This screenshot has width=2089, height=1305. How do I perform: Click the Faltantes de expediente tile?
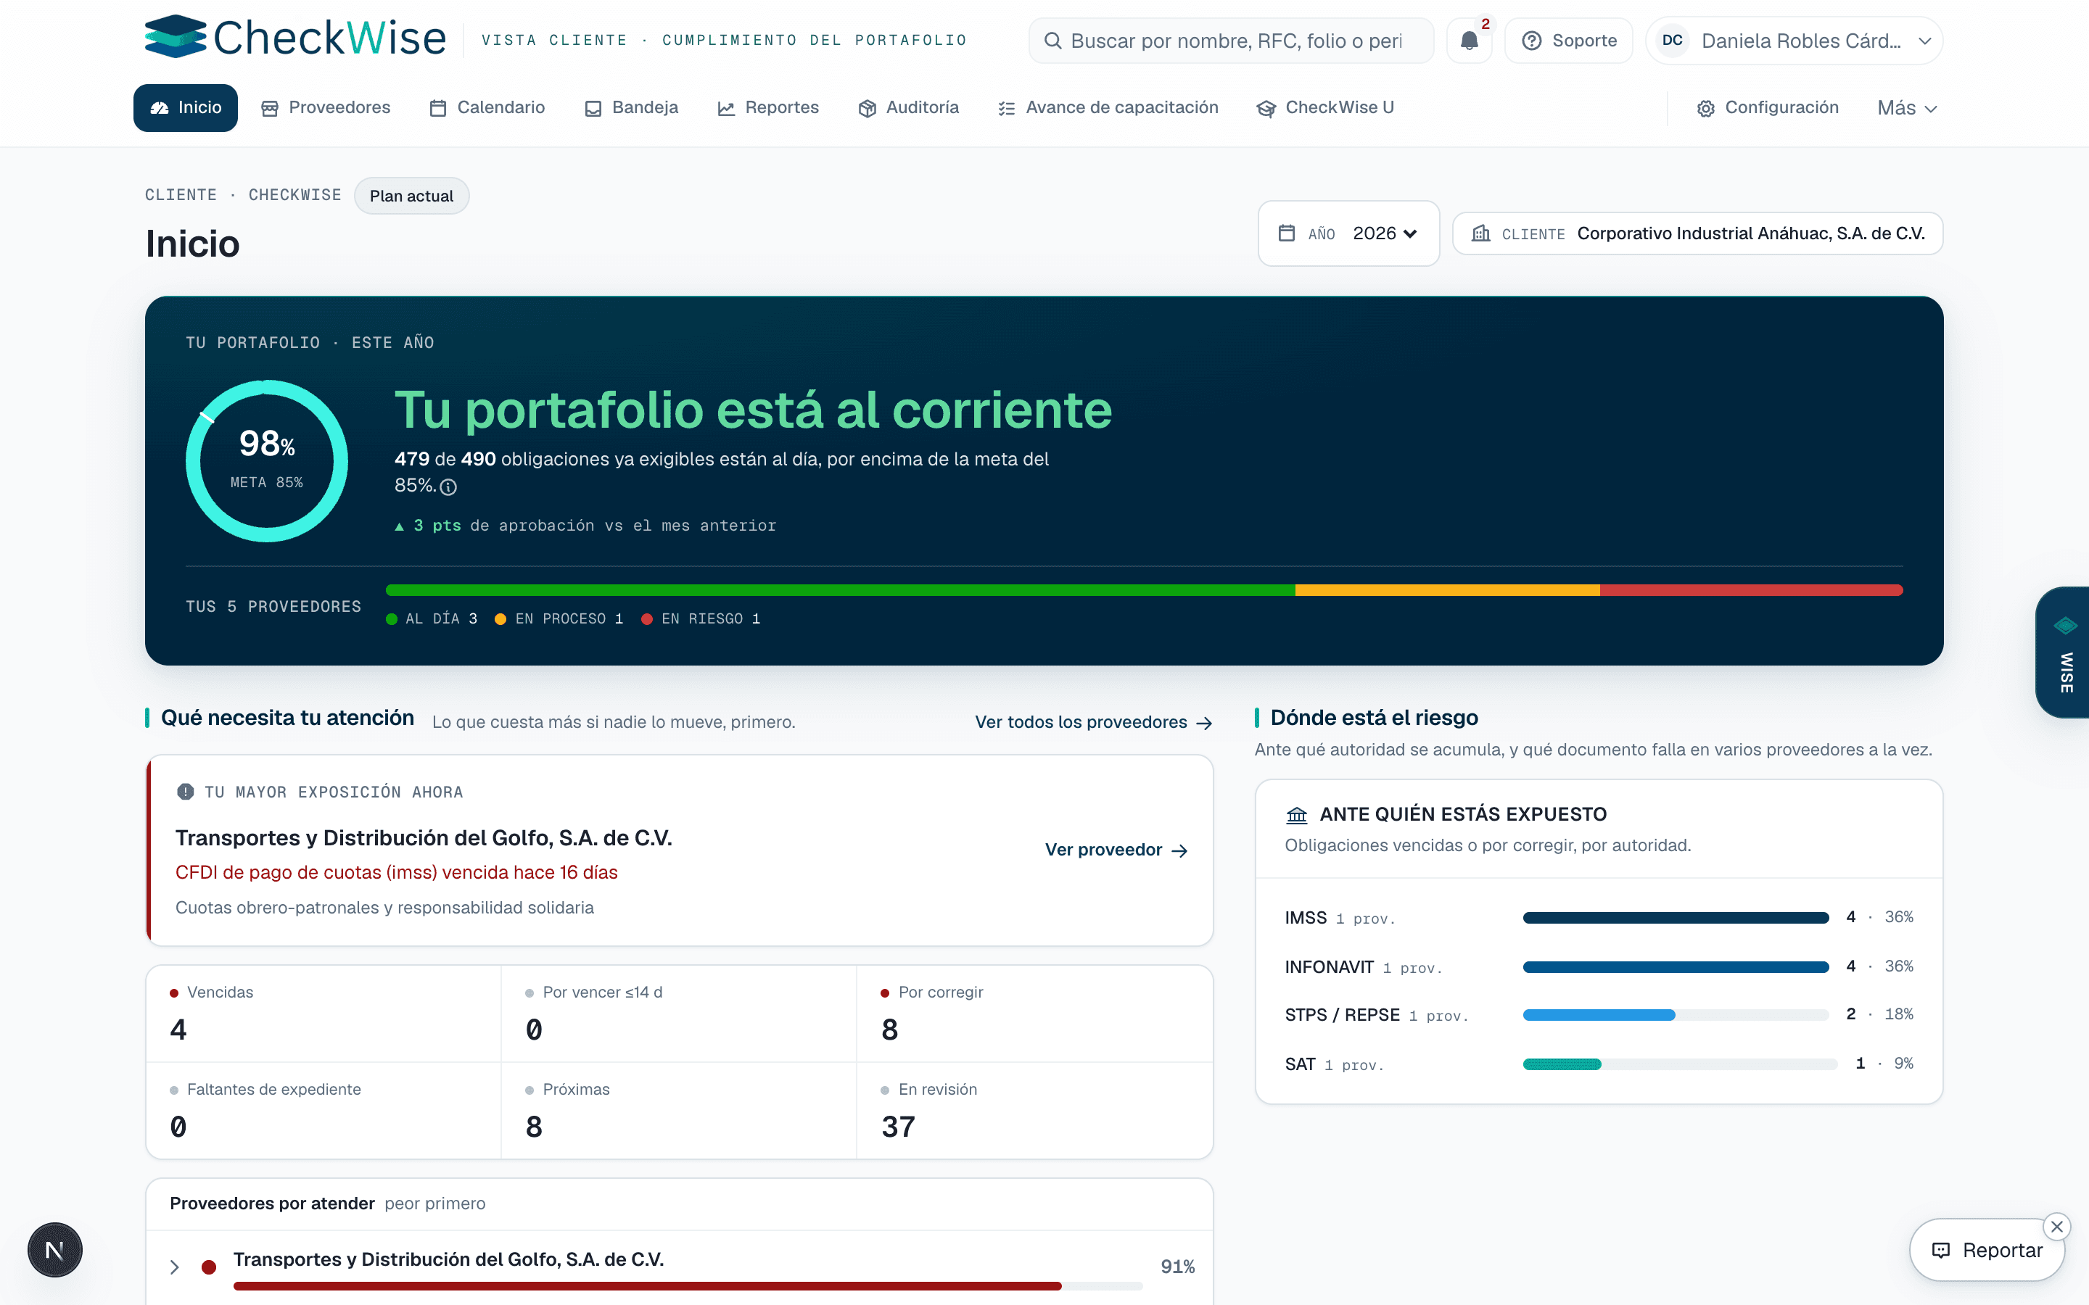pos(324,1111)
